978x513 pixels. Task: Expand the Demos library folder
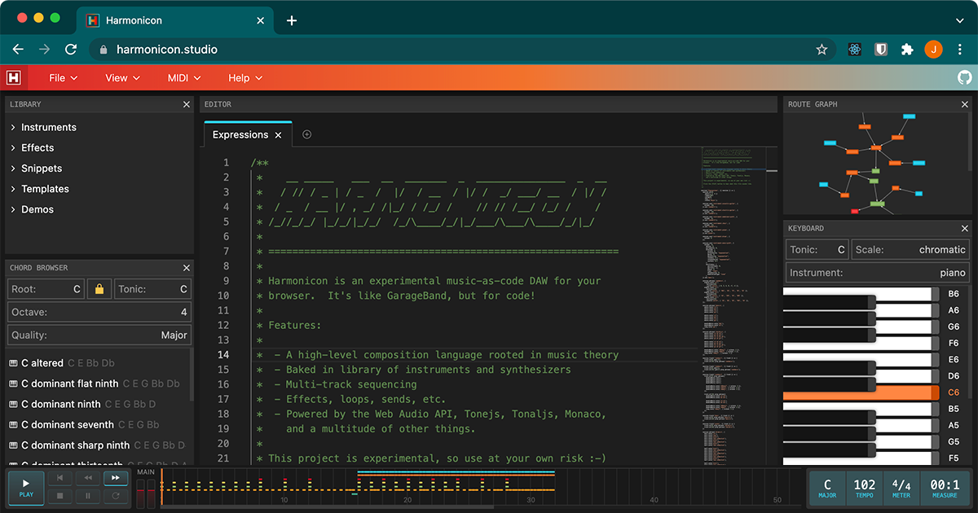pos(33,209)
